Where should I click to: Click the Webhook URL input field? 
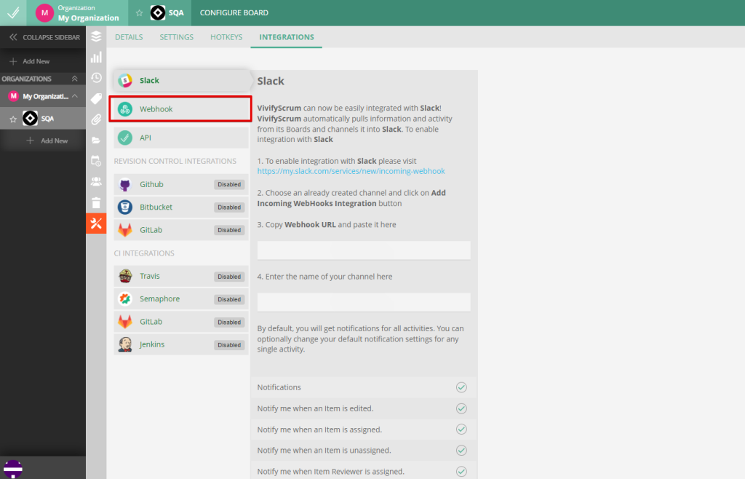364,250
